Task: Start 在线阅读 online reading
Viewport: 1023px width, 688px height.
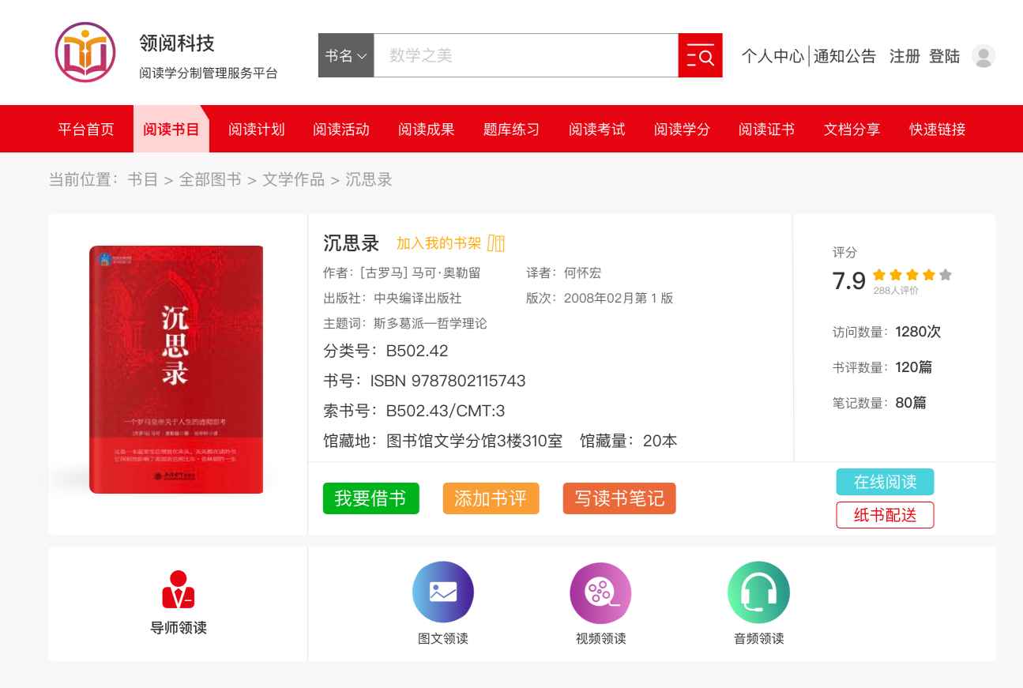Action: 885,482
